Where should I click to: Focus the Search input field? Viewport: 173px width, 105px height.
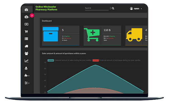point(97,8)
